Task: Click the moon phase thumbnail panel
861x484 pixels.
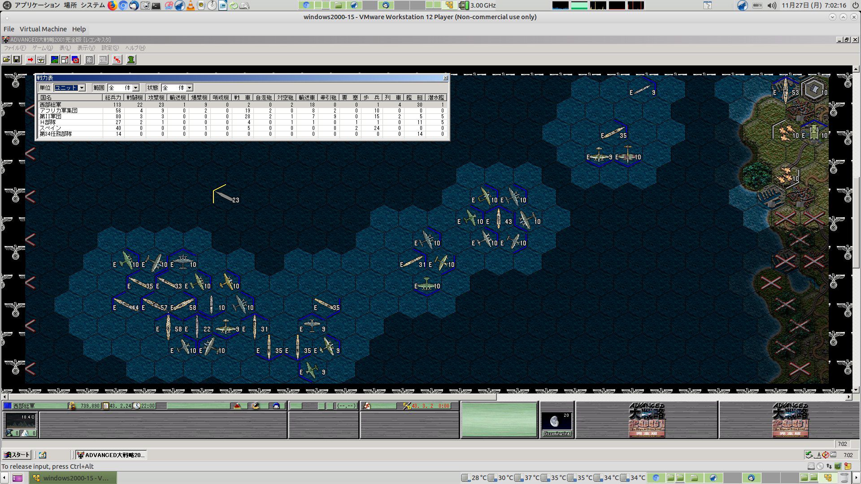Action: pos(557,421)
